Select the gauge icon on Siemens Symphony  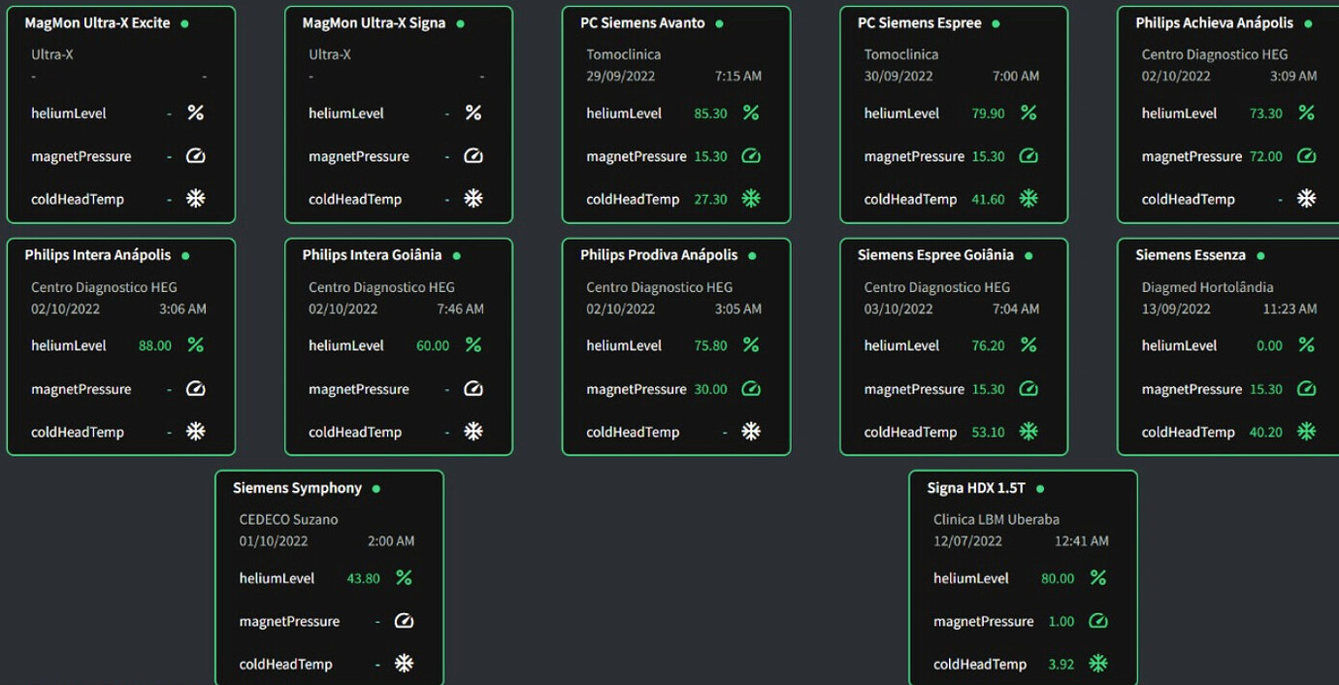pyautogui.click(x=405, y=621)
